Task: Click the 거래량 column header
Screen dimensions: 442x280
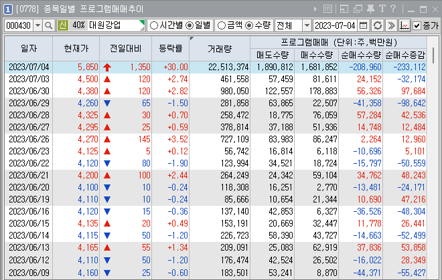Action: [x=220, y=49]
